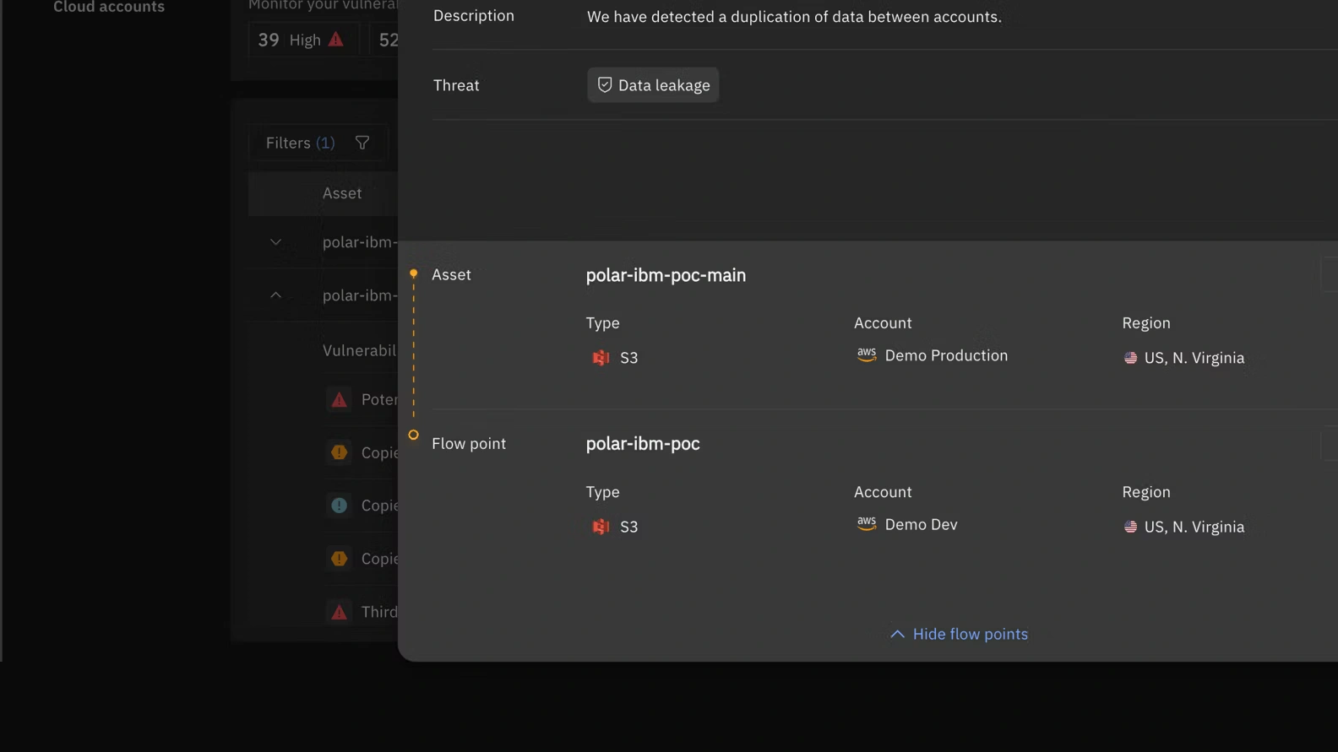Click red triangle icon next to Poter row
This screenshot has width=1338, height=752.
(339, 400)
